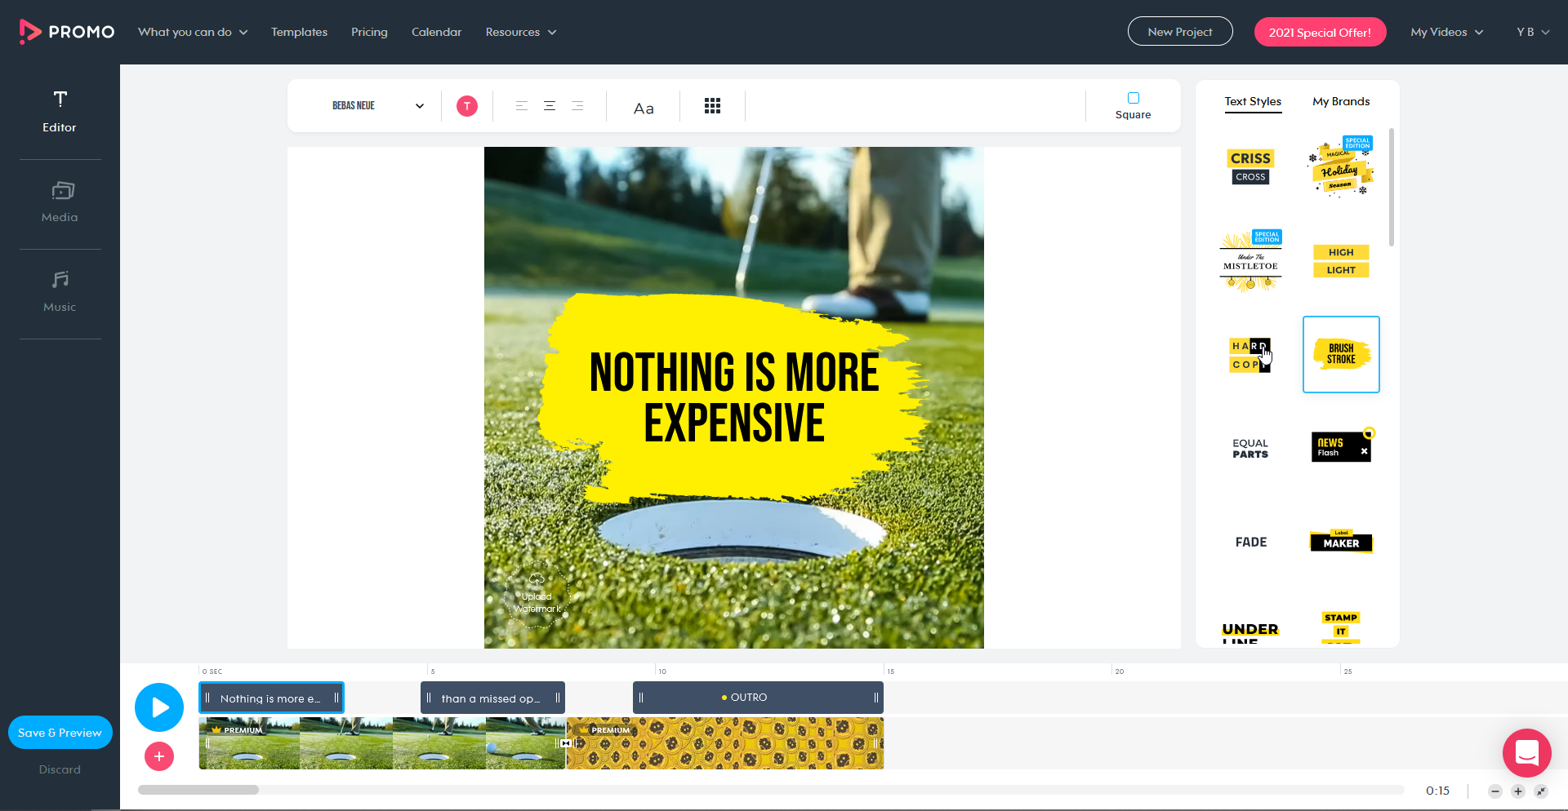
Task: Apply left text alignment
Action: (x=521, y=106)
